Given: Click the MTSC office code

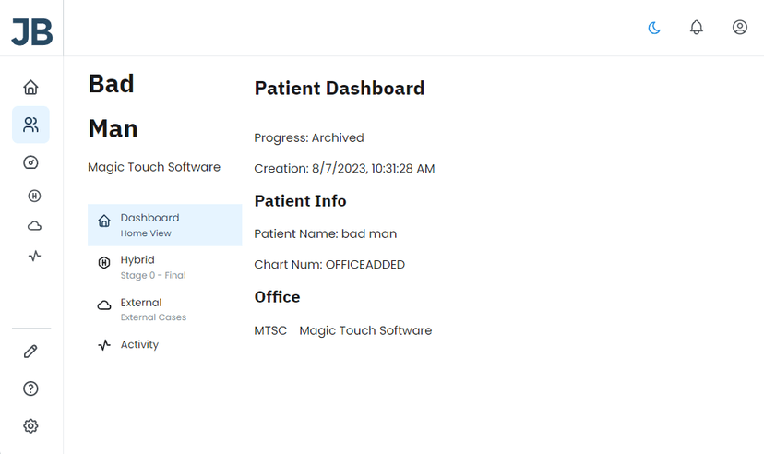Looking at the screenshot, I should 270,330.
